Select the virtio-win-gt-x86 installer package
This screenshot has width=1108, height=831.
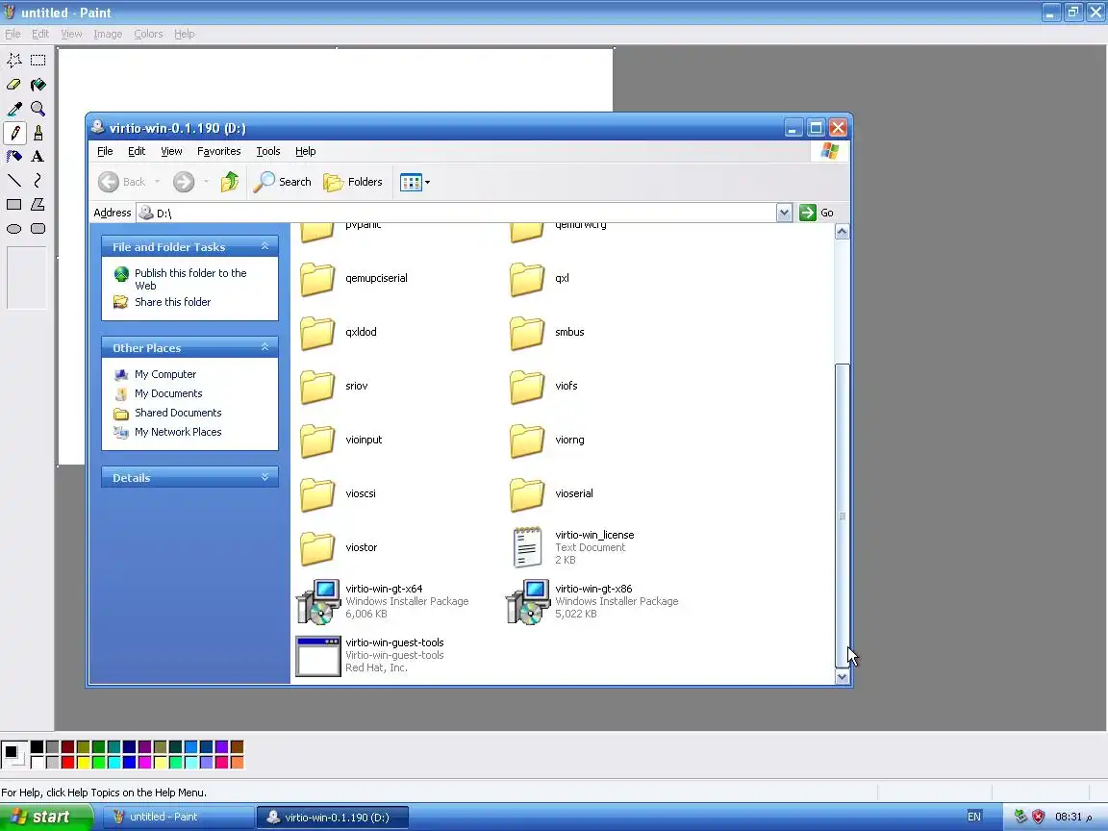pyautogui.click(x=592, y=600)
